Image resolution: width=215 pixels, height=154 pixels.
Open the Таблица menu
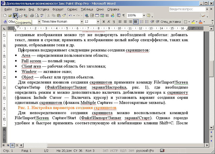87,9
